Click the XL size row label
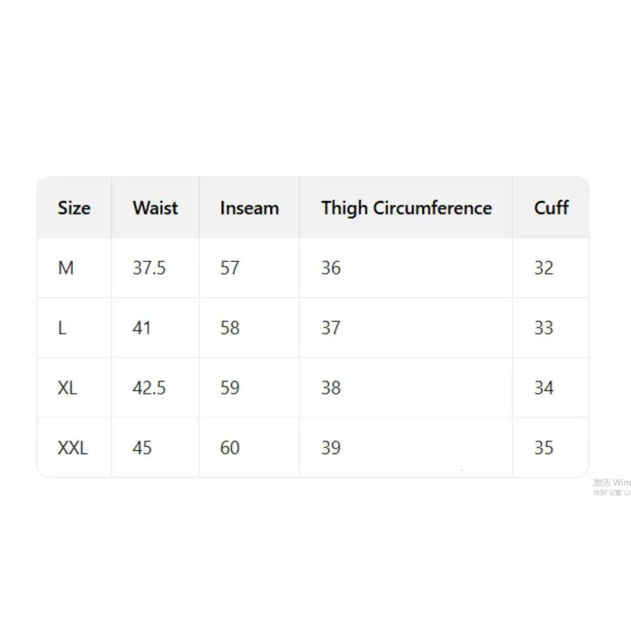Viewport: 631px width, 631px height. (67, 388)
